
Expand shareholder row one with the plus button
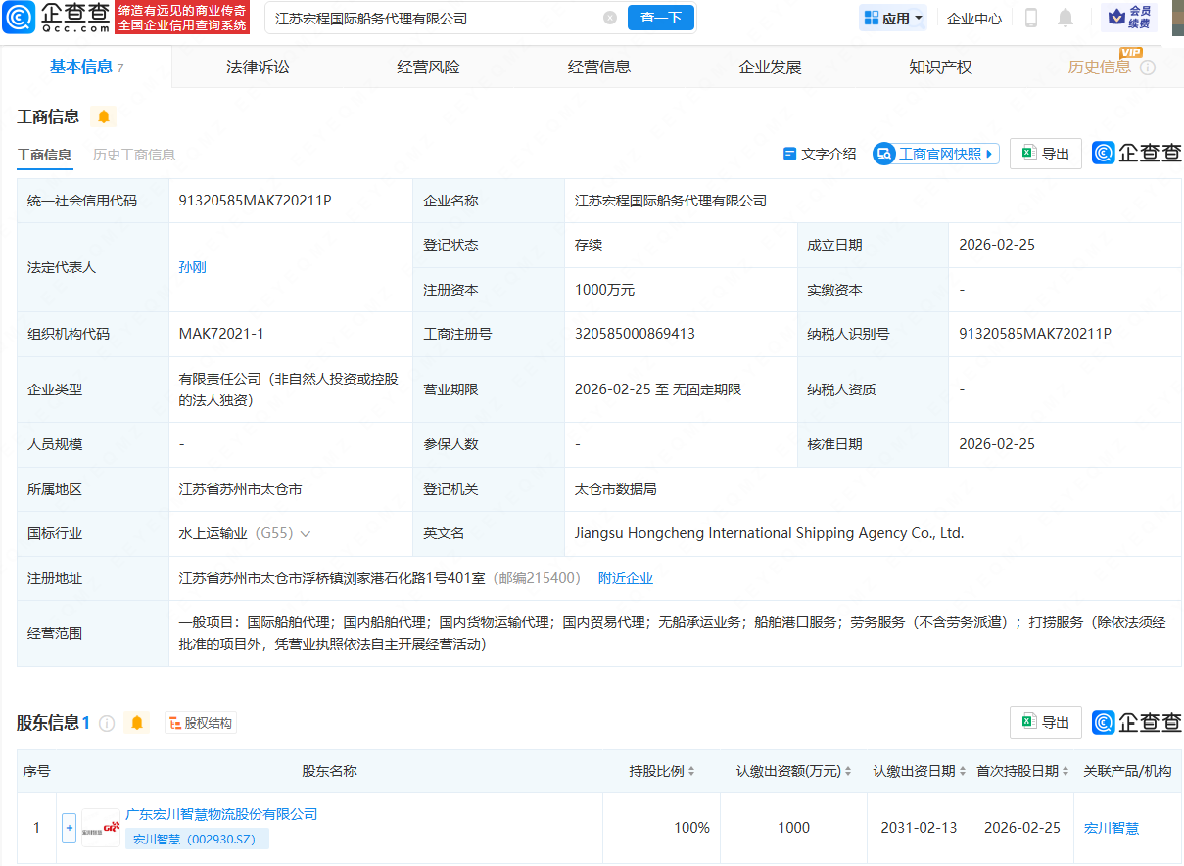[69, 827]
